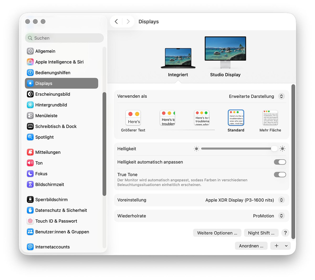Viewport: 315px width, 280px height.
Task: Select the second resolution thumbnail option
Action: tap(167, 118)
